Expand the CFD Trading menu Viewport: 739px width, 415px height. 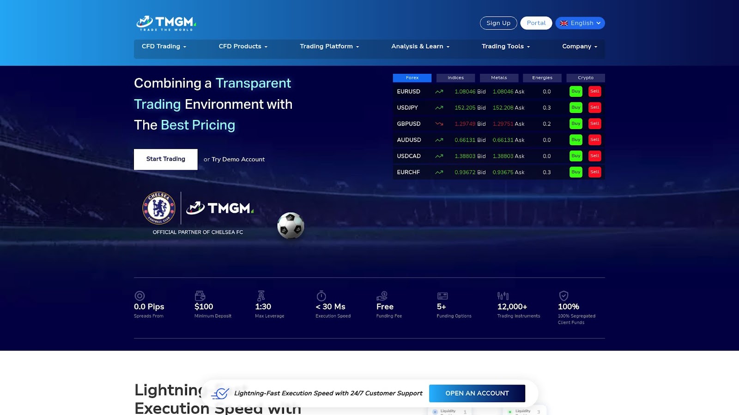(164, 47)
